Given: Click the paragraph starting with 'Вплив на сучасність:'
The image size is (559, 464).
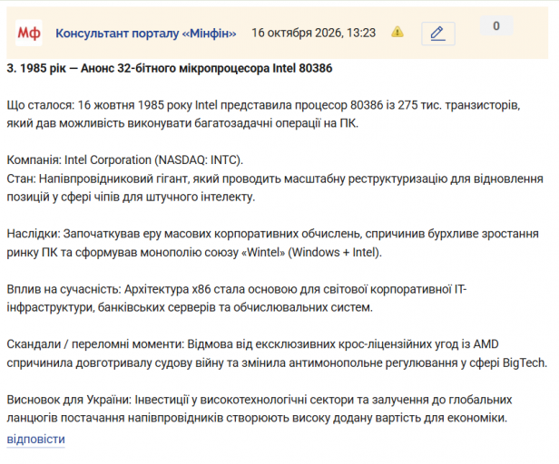Looking at the screenshot, I should click(237, 298).
